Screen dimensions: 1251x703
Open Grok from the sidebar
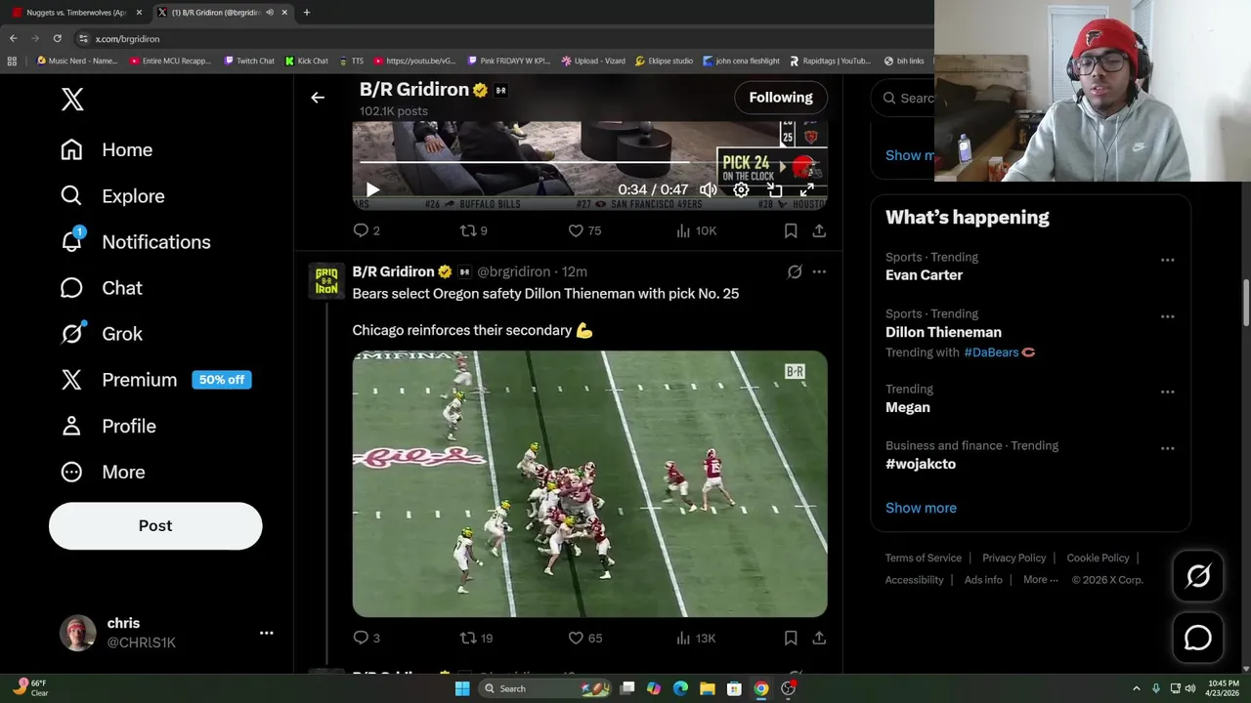102,333
